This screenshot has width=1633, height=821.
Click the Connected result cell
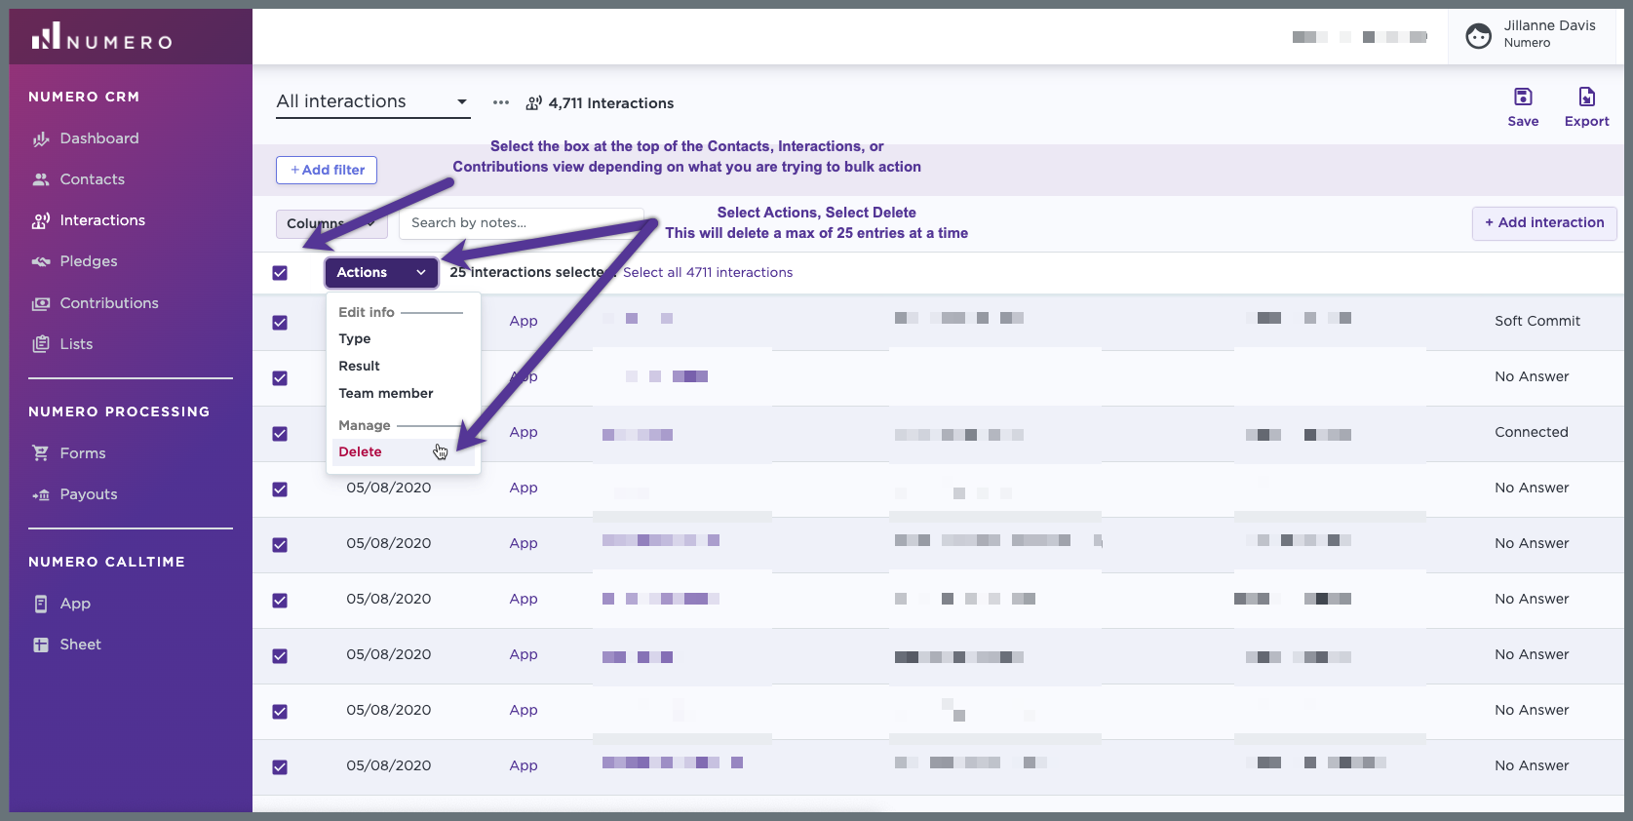point(1532,432)
